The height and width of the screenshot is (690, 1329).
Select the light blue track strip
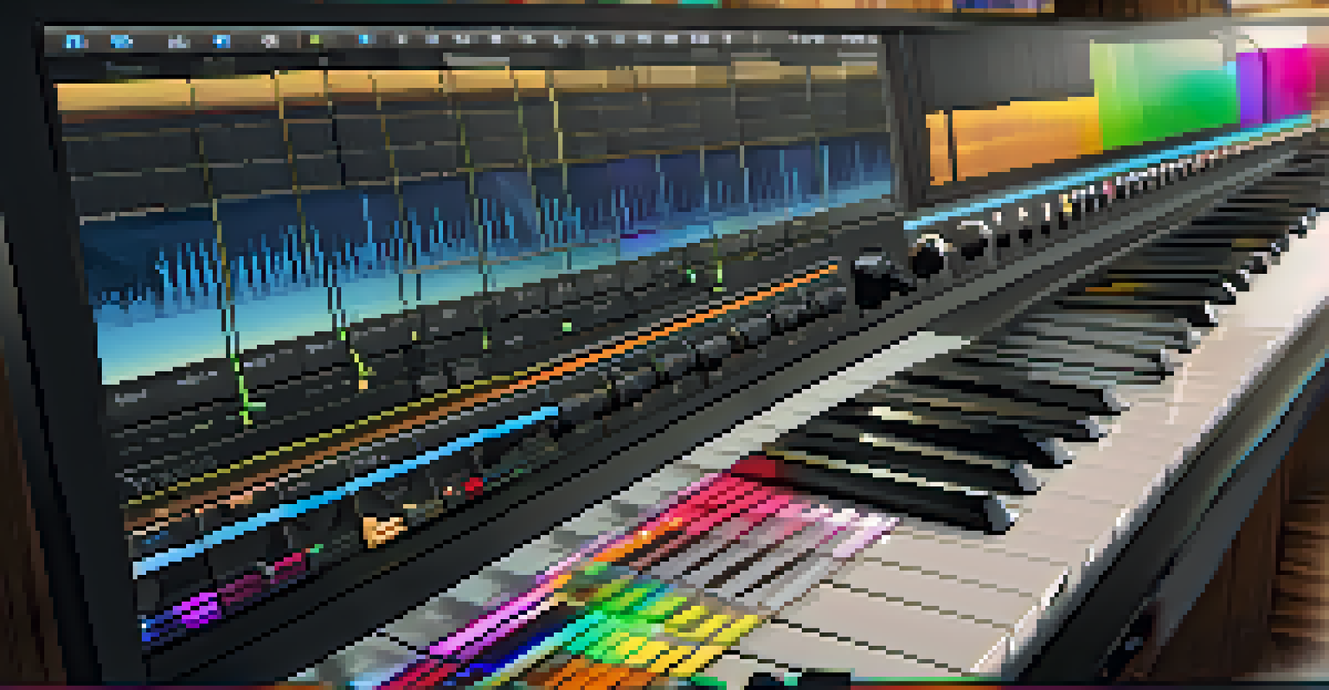[346, 489]
